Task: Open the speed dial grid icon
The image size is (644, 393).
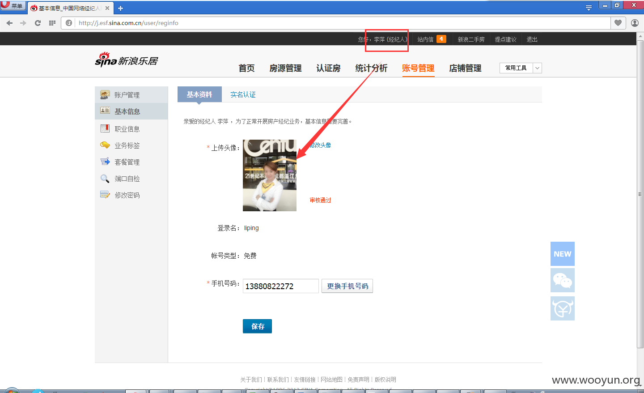Action: coord(52,23)
